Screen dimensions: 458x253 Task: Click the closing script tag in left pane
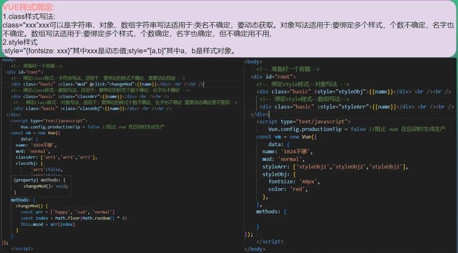coord(22,248)
